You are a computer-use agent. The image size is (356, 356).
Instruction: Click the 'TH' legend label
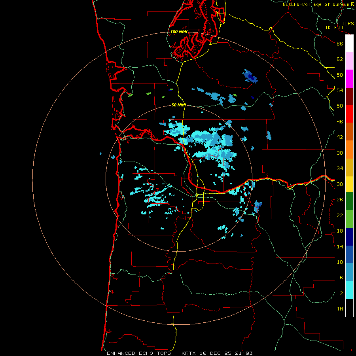pos(340,309)
